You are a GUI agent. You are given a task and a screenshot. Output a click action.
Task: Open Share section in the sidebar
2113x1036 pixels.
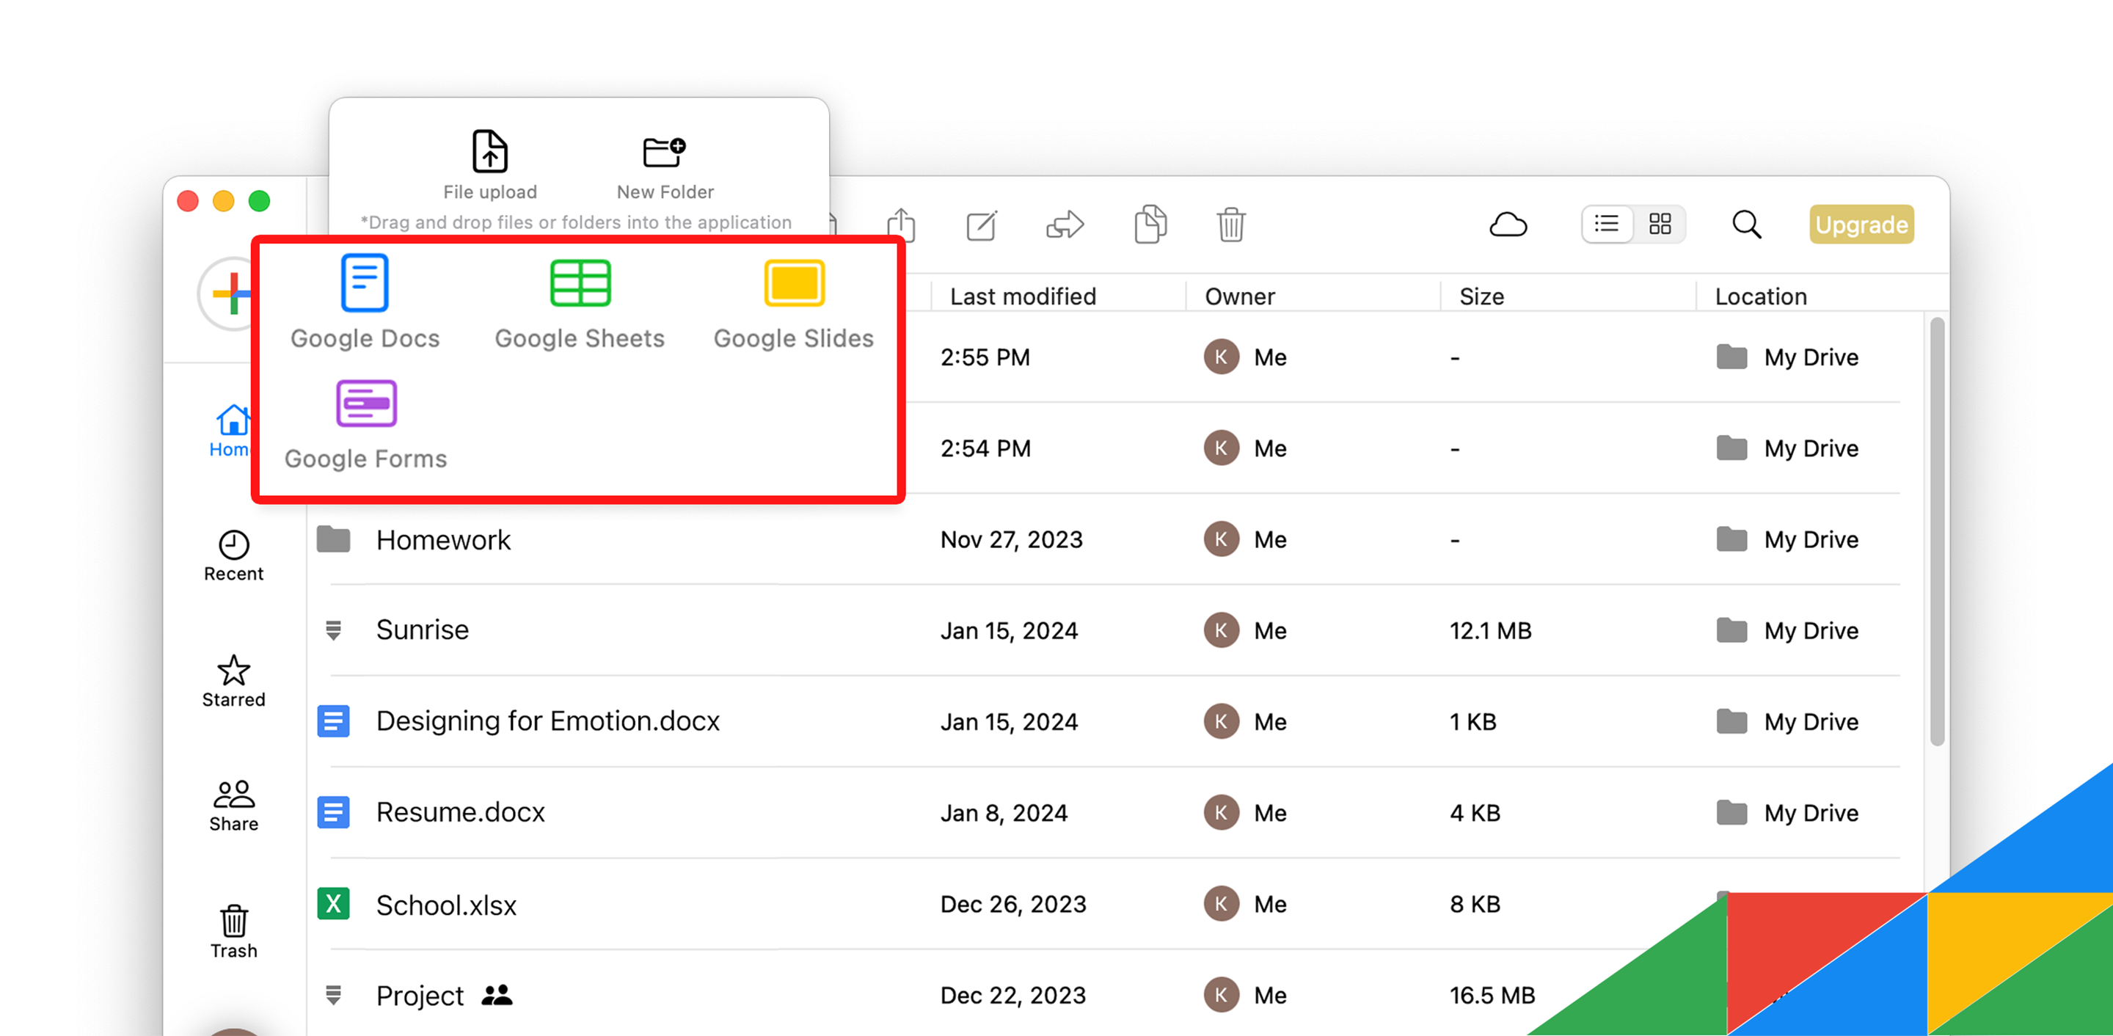tap(234, 806)
